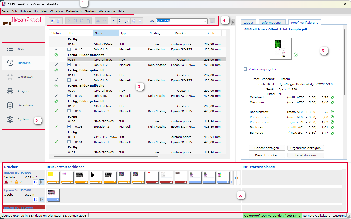
Task: Click the next page right-arrow toolbar icon
Action: point(140,21)
